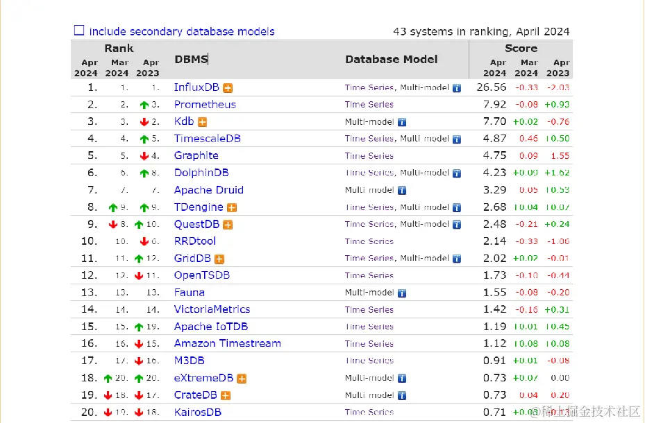Click the DBMS column header

tap(192, 59)
